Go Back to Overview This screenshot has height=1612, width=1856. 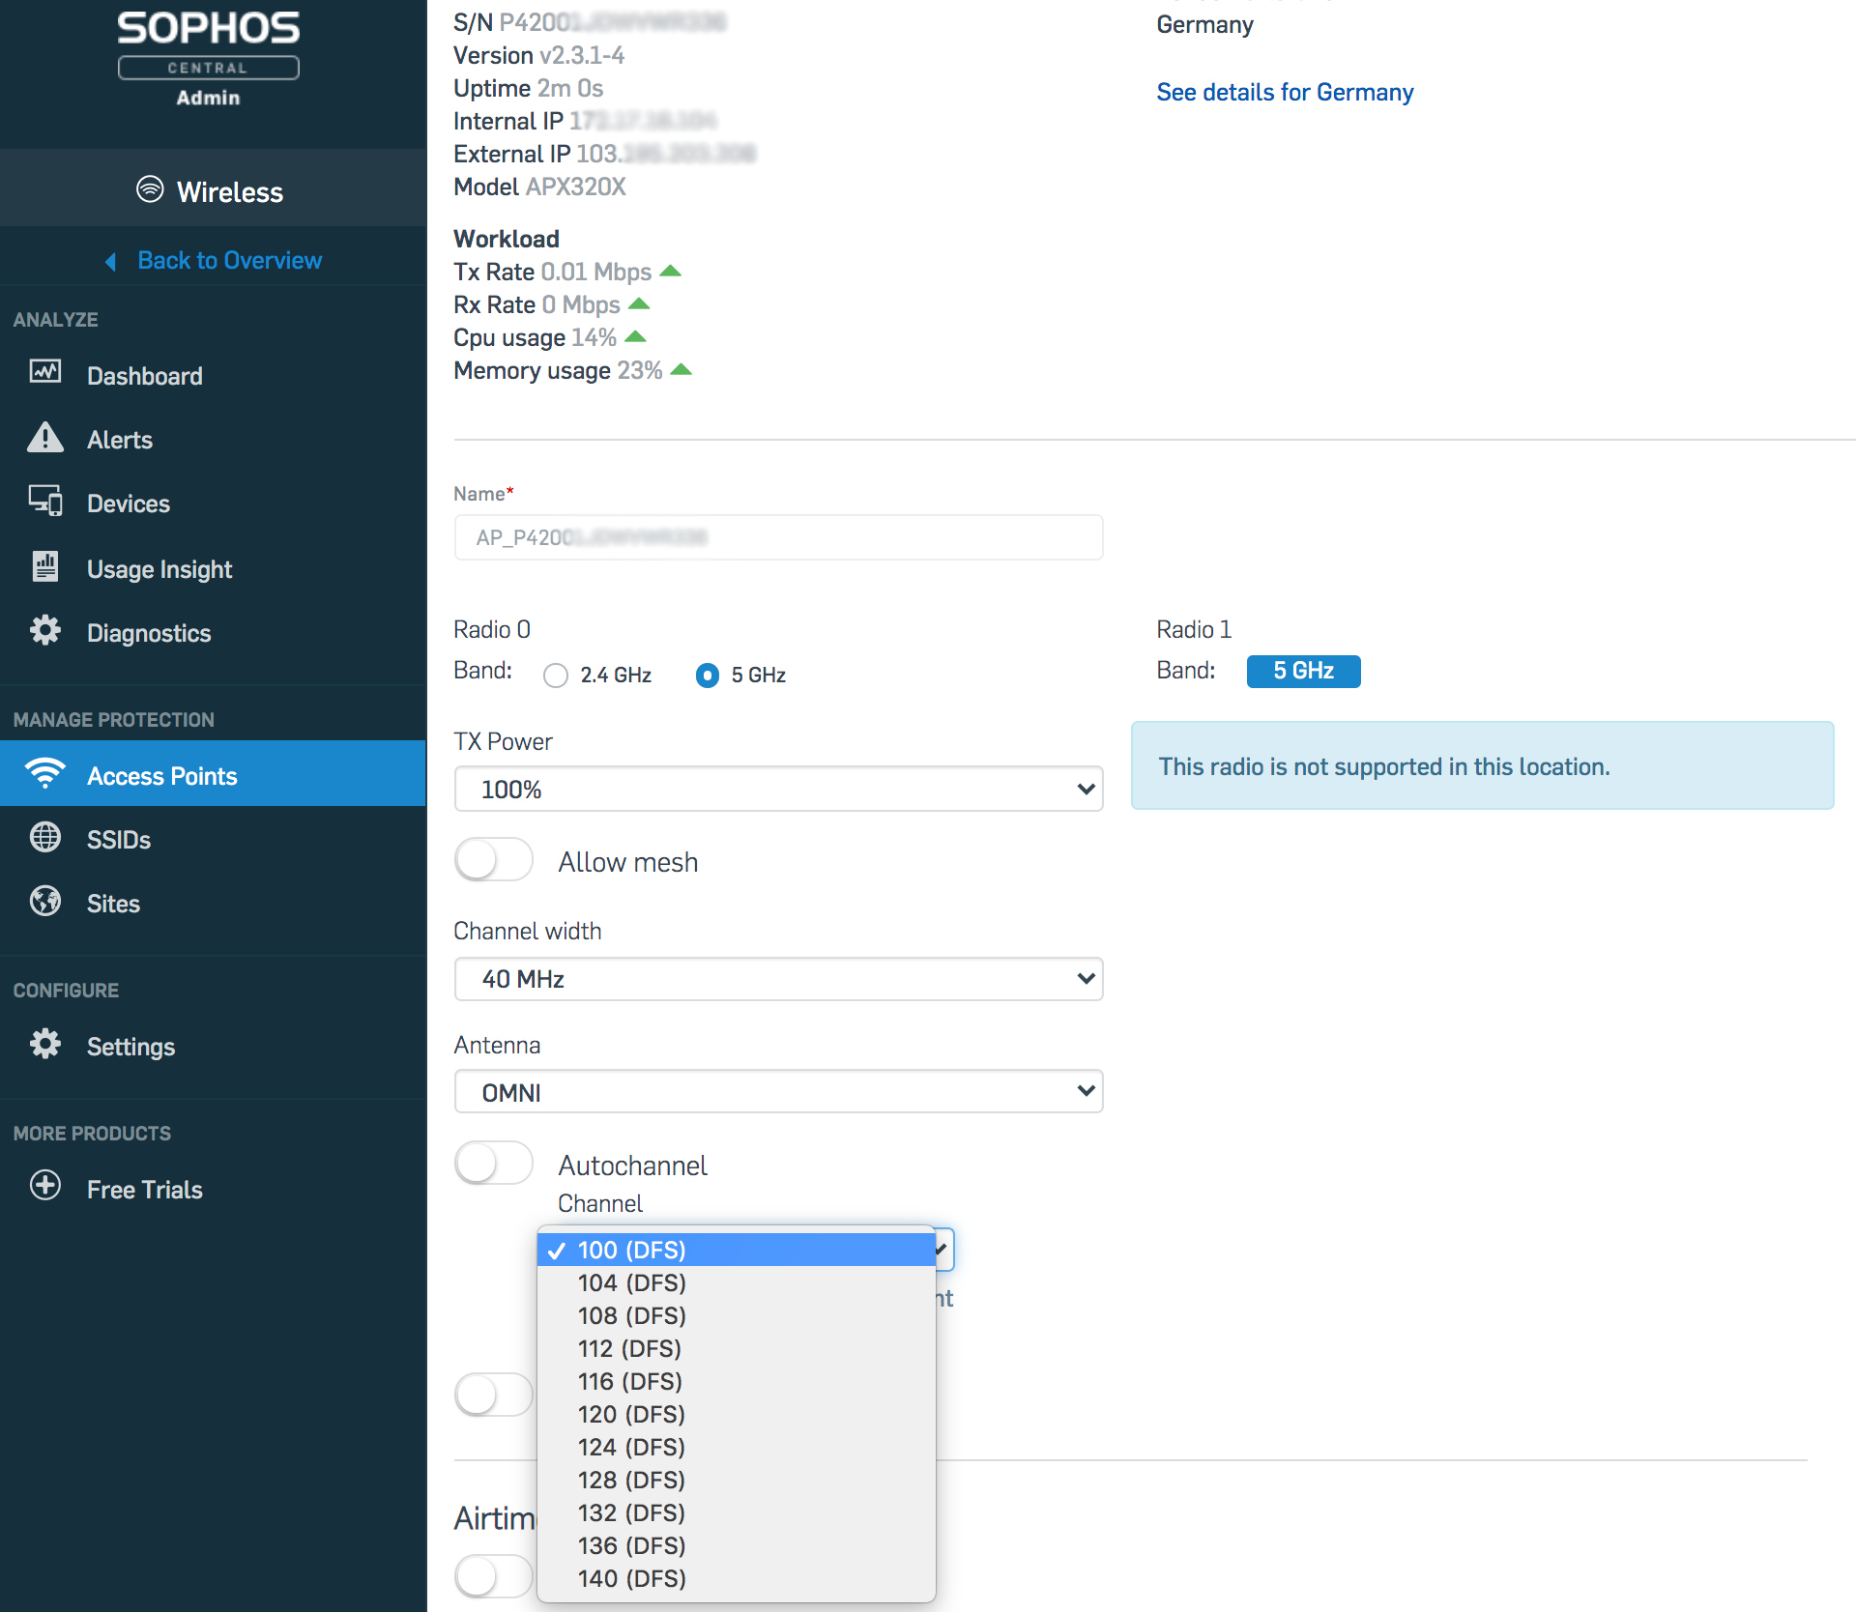coord(228,261)
